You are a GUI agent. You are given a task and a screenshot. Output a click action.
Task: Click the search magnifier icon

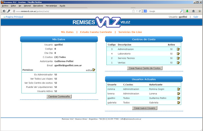pyautogui.click(x=181, y=11)
